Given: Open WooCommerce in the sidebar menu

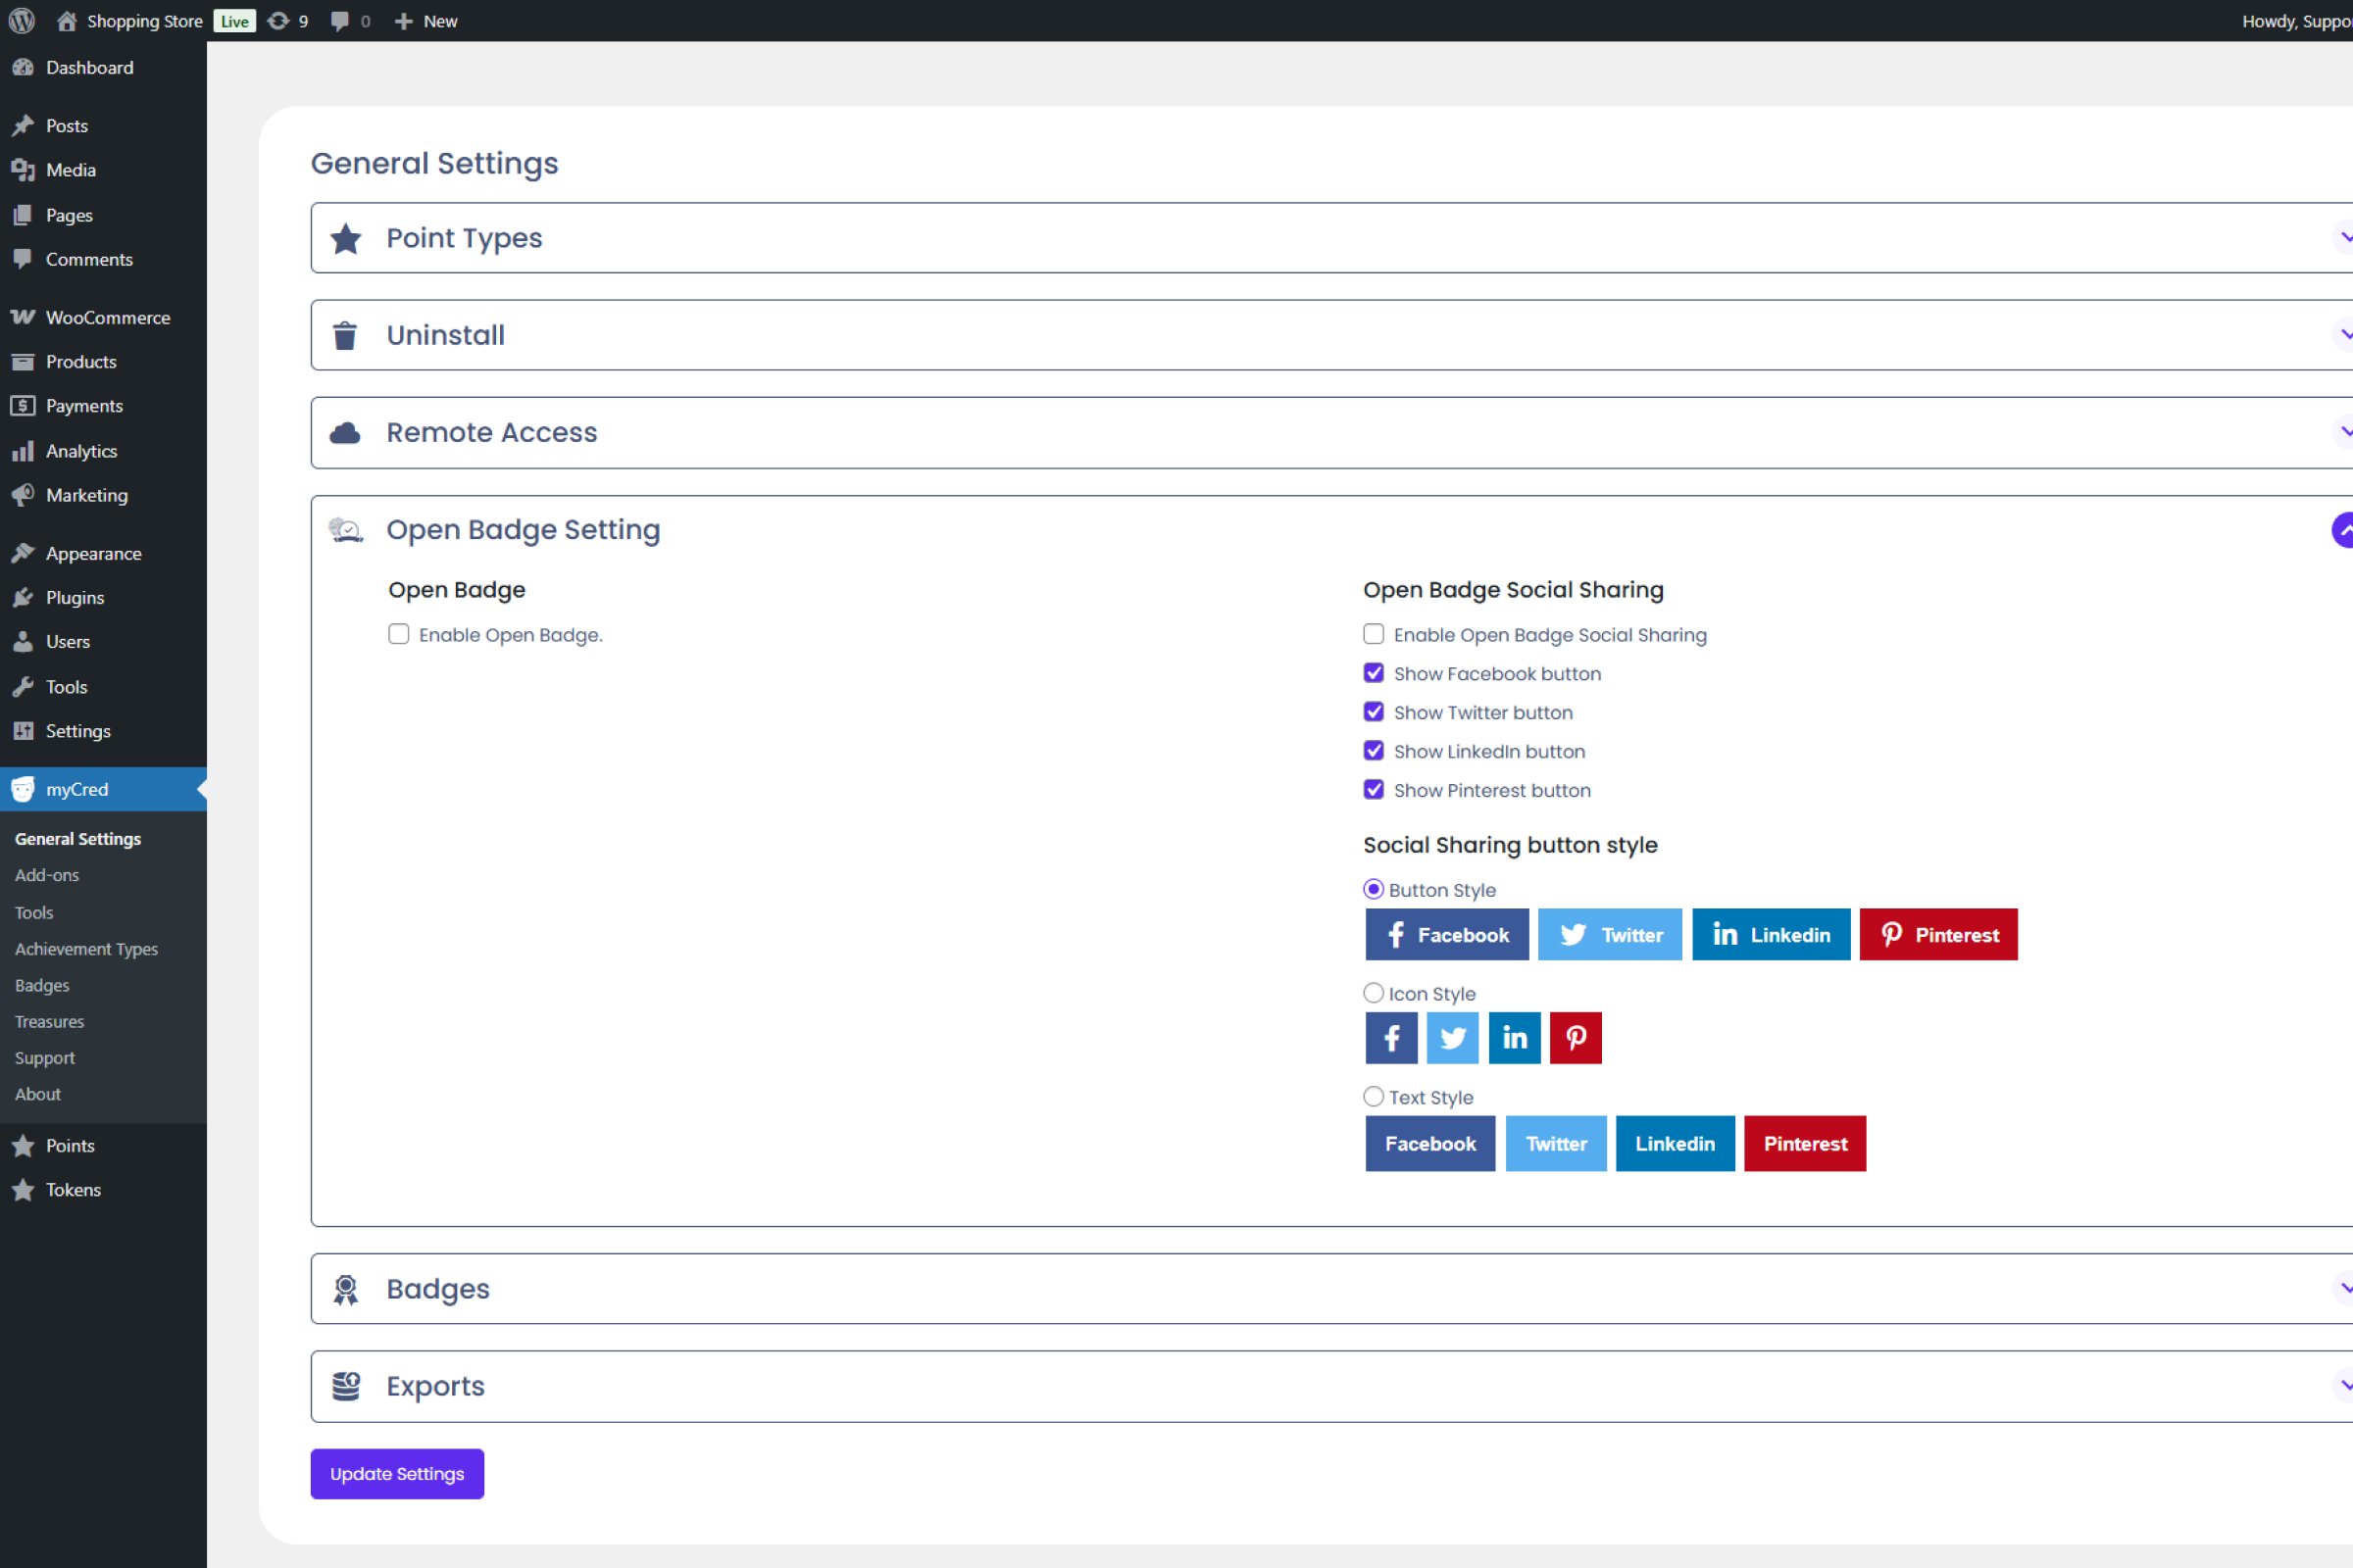Looking at the screenshot, I should point(107,317).
